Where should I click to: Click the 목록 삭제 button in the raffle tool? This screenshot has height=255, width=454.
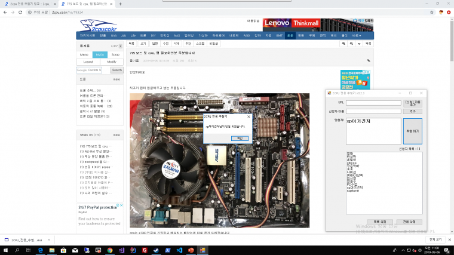click(x=380, y=222)
